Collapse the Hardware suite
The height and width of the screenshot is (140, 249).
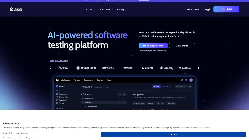click(x=83, y=99)
